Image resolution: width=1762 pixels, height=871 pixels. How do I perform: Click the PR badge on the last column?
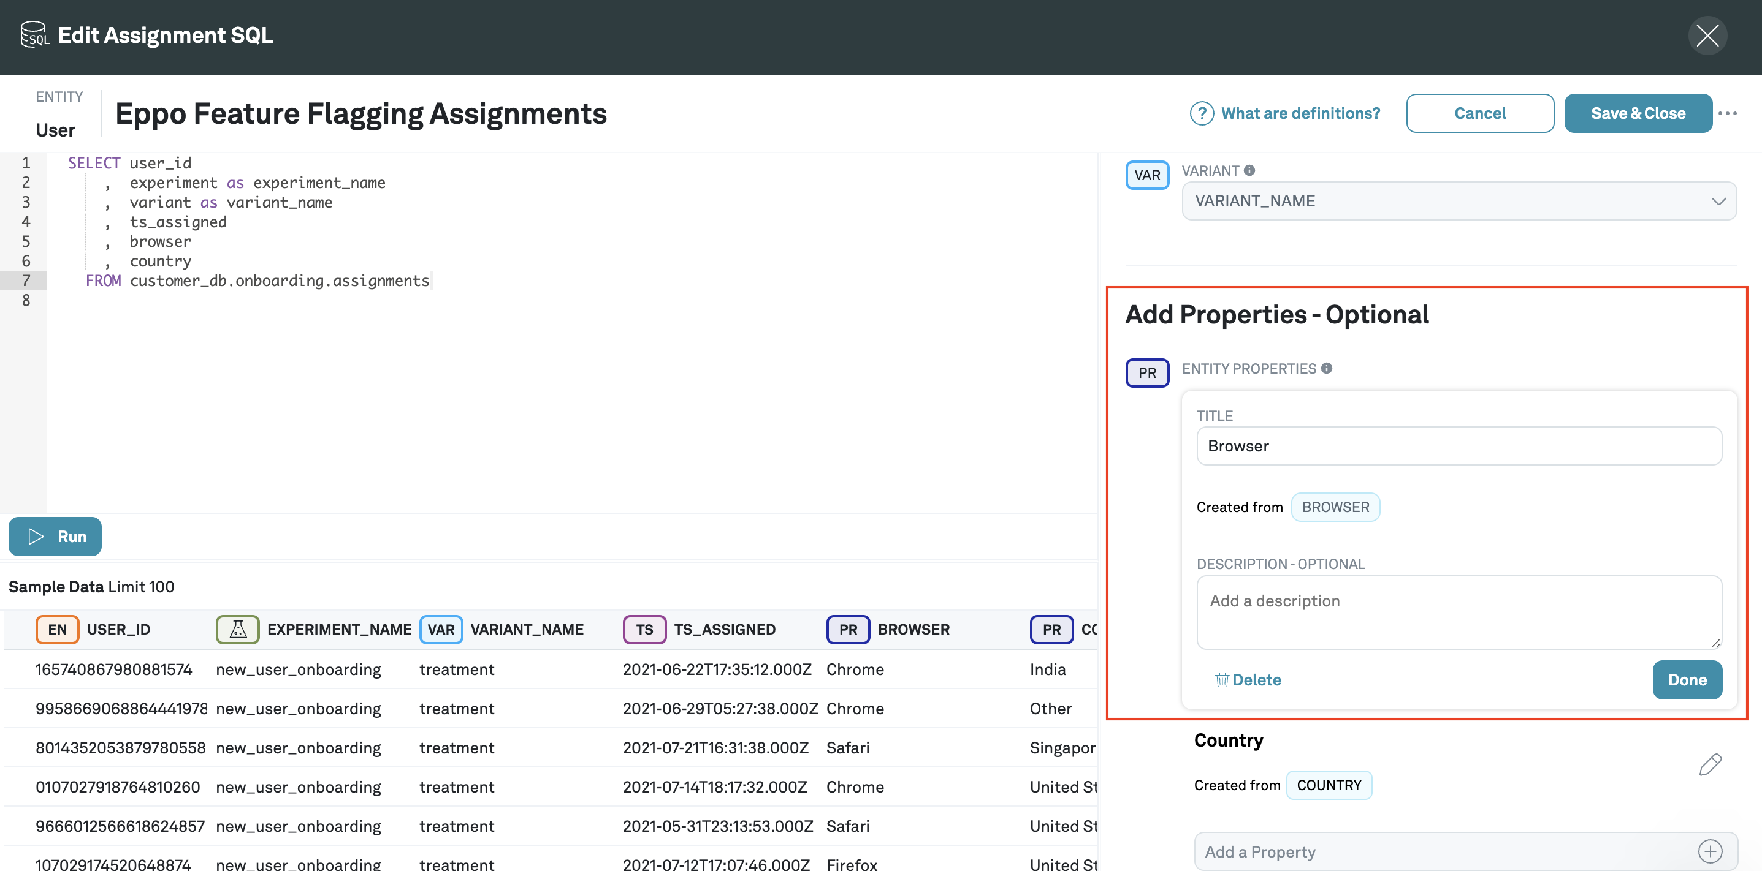[1051, 629]
